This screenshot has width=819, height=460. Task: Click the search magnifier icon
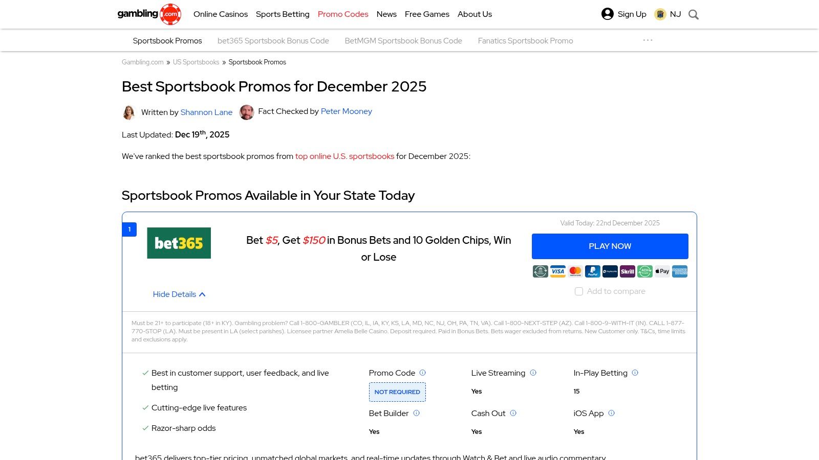[694, 15]
